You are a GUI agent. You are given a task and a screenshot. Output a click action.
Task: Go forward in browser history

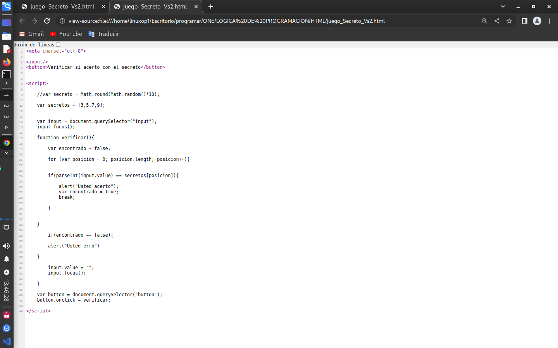(x=34, y=21)
